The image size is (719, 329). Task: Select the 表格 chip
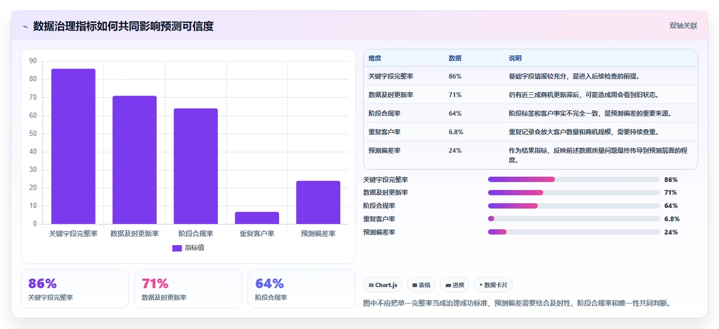pos(421,285)
